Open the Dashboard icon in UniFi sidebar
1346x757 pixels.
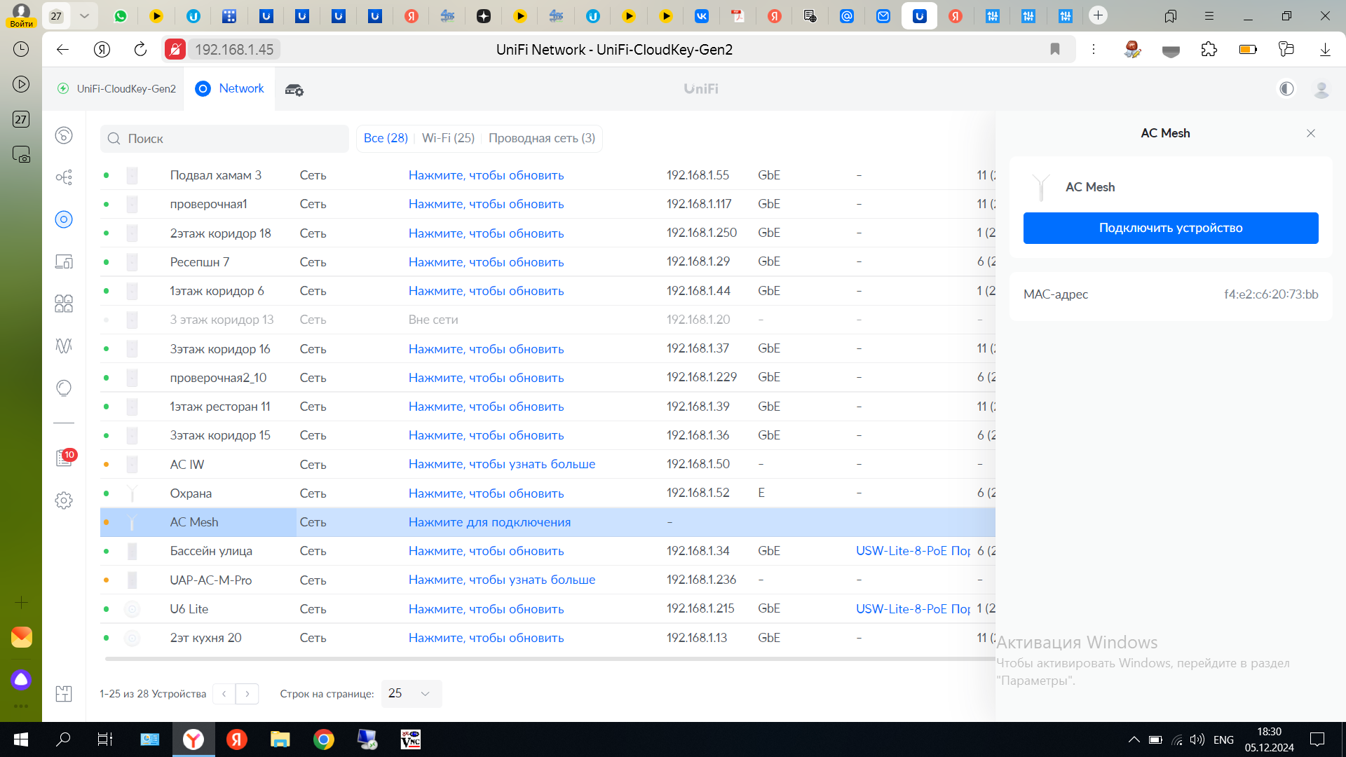click(64, 135)
